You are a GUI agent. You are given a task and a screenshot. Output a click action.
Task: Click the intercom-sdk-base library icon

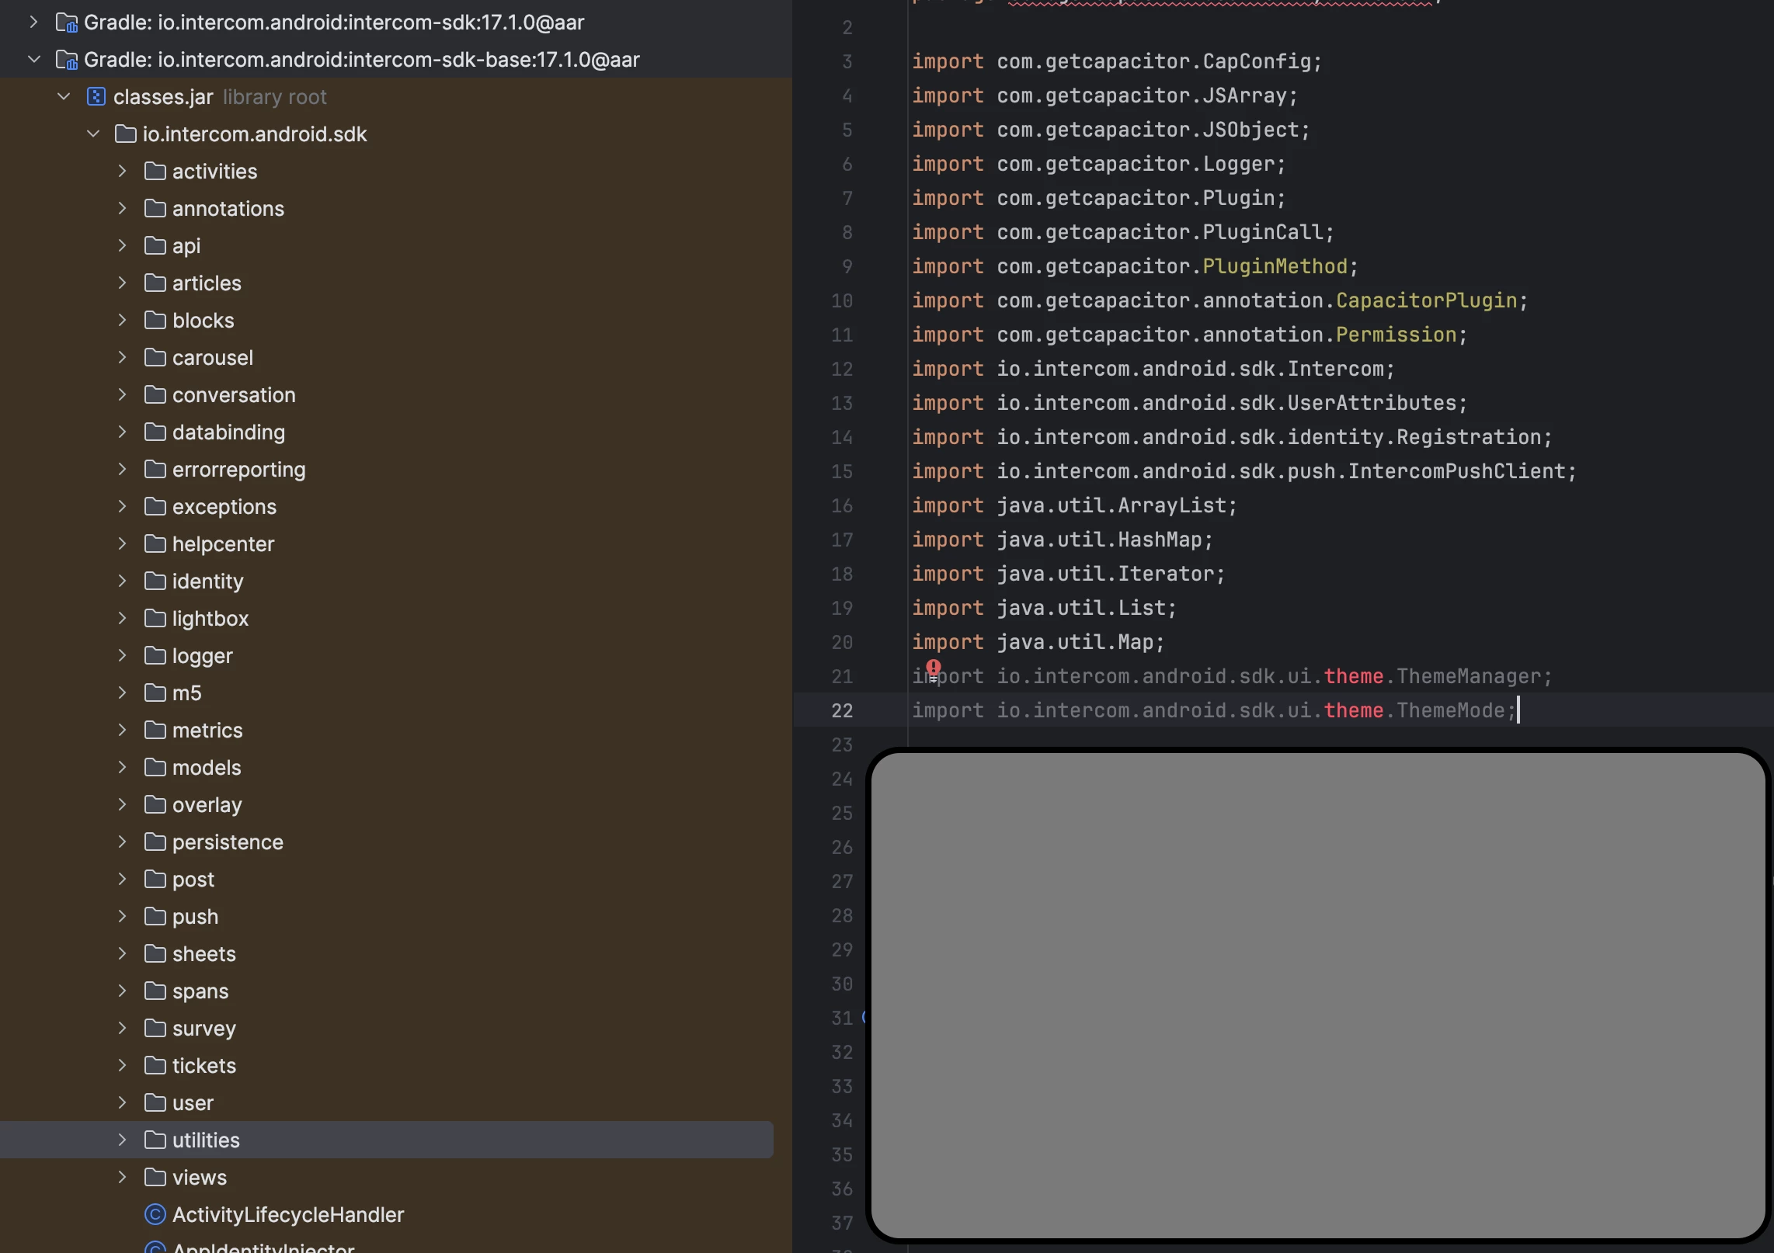(67, 60)
